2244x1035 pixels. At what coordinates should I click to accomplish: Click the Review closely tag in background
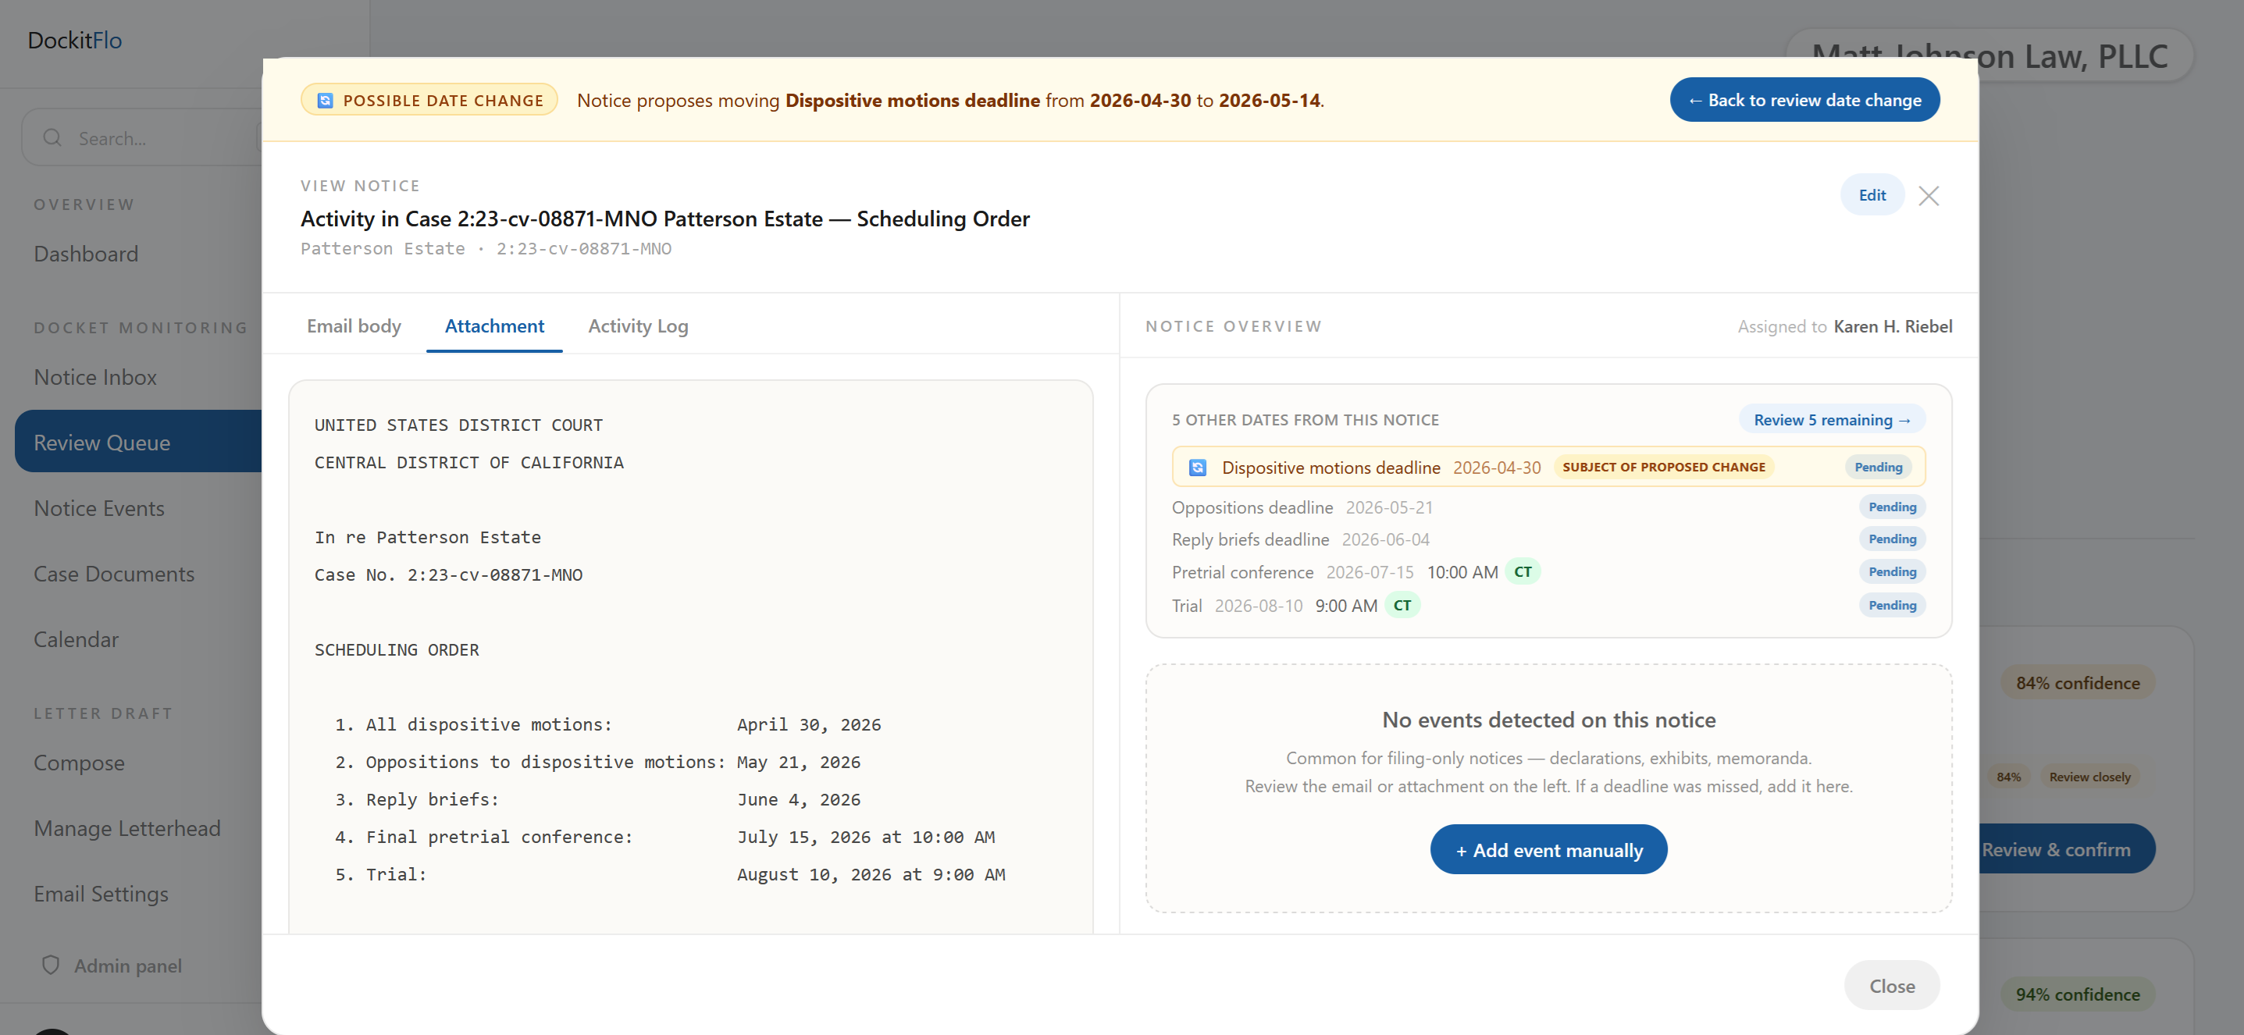[2089, 777]
